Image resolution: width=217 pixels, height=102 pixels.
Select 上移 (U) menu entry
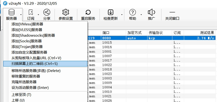(45, 100)
